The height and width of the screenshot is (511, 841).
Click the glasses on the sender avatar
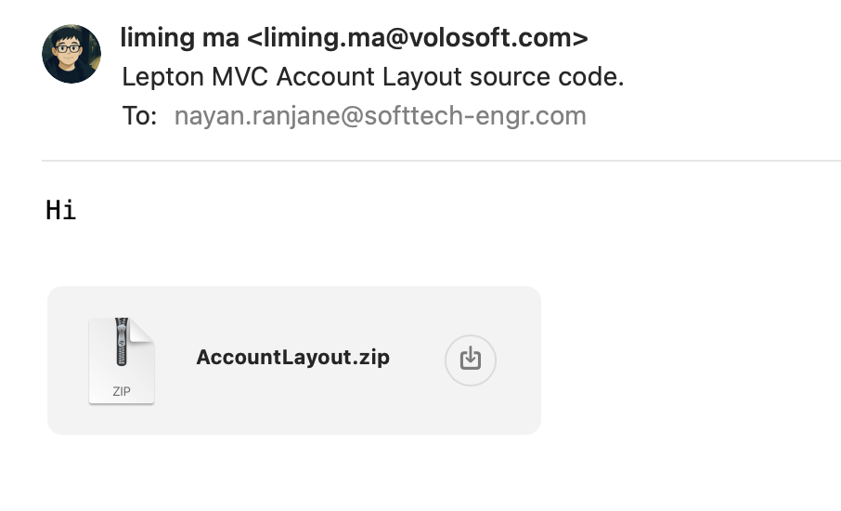tap(71, 48)
